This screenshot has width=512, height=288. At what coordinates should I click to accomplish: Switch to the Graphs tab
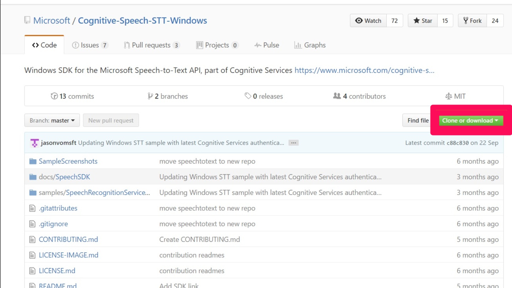[310, 45]
